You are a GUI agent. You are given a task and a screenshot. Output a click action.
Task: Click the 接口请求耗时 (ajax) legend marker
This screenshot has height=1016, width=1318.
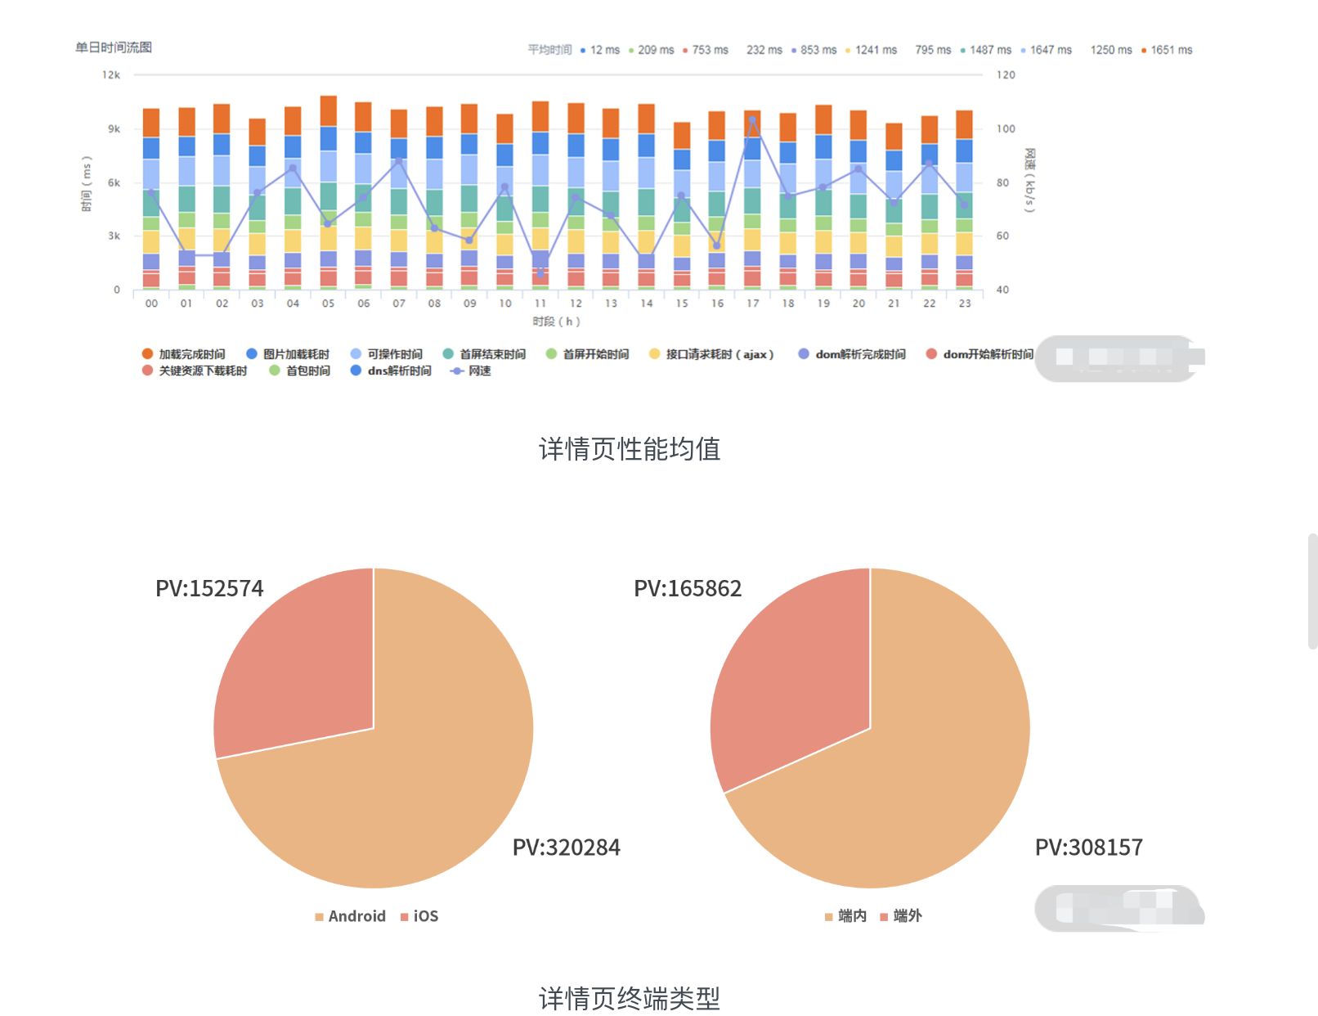tap(654, 354)
